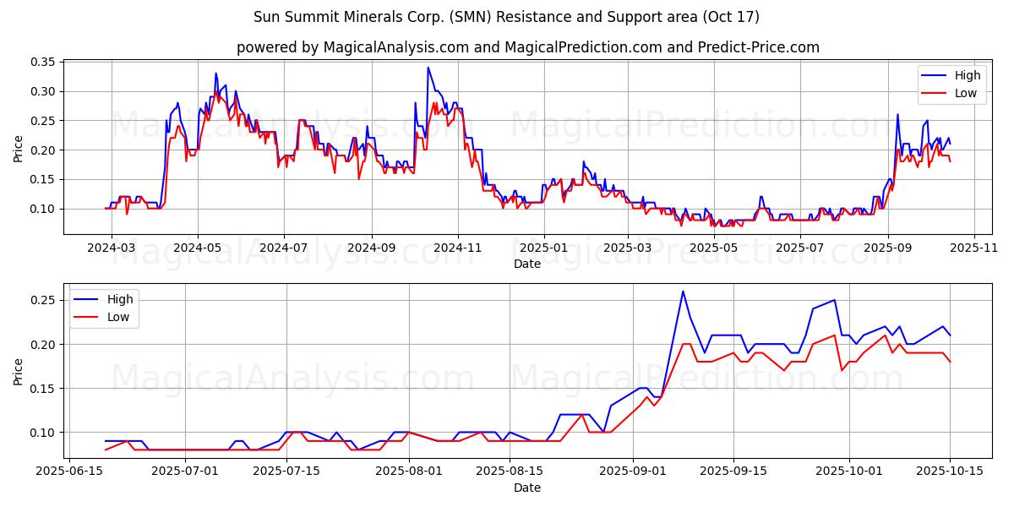The width and height of the screenshot is (1014, 507).
Task: Click the 0.35 tick on top y-axis
Action: pos(43,63)
